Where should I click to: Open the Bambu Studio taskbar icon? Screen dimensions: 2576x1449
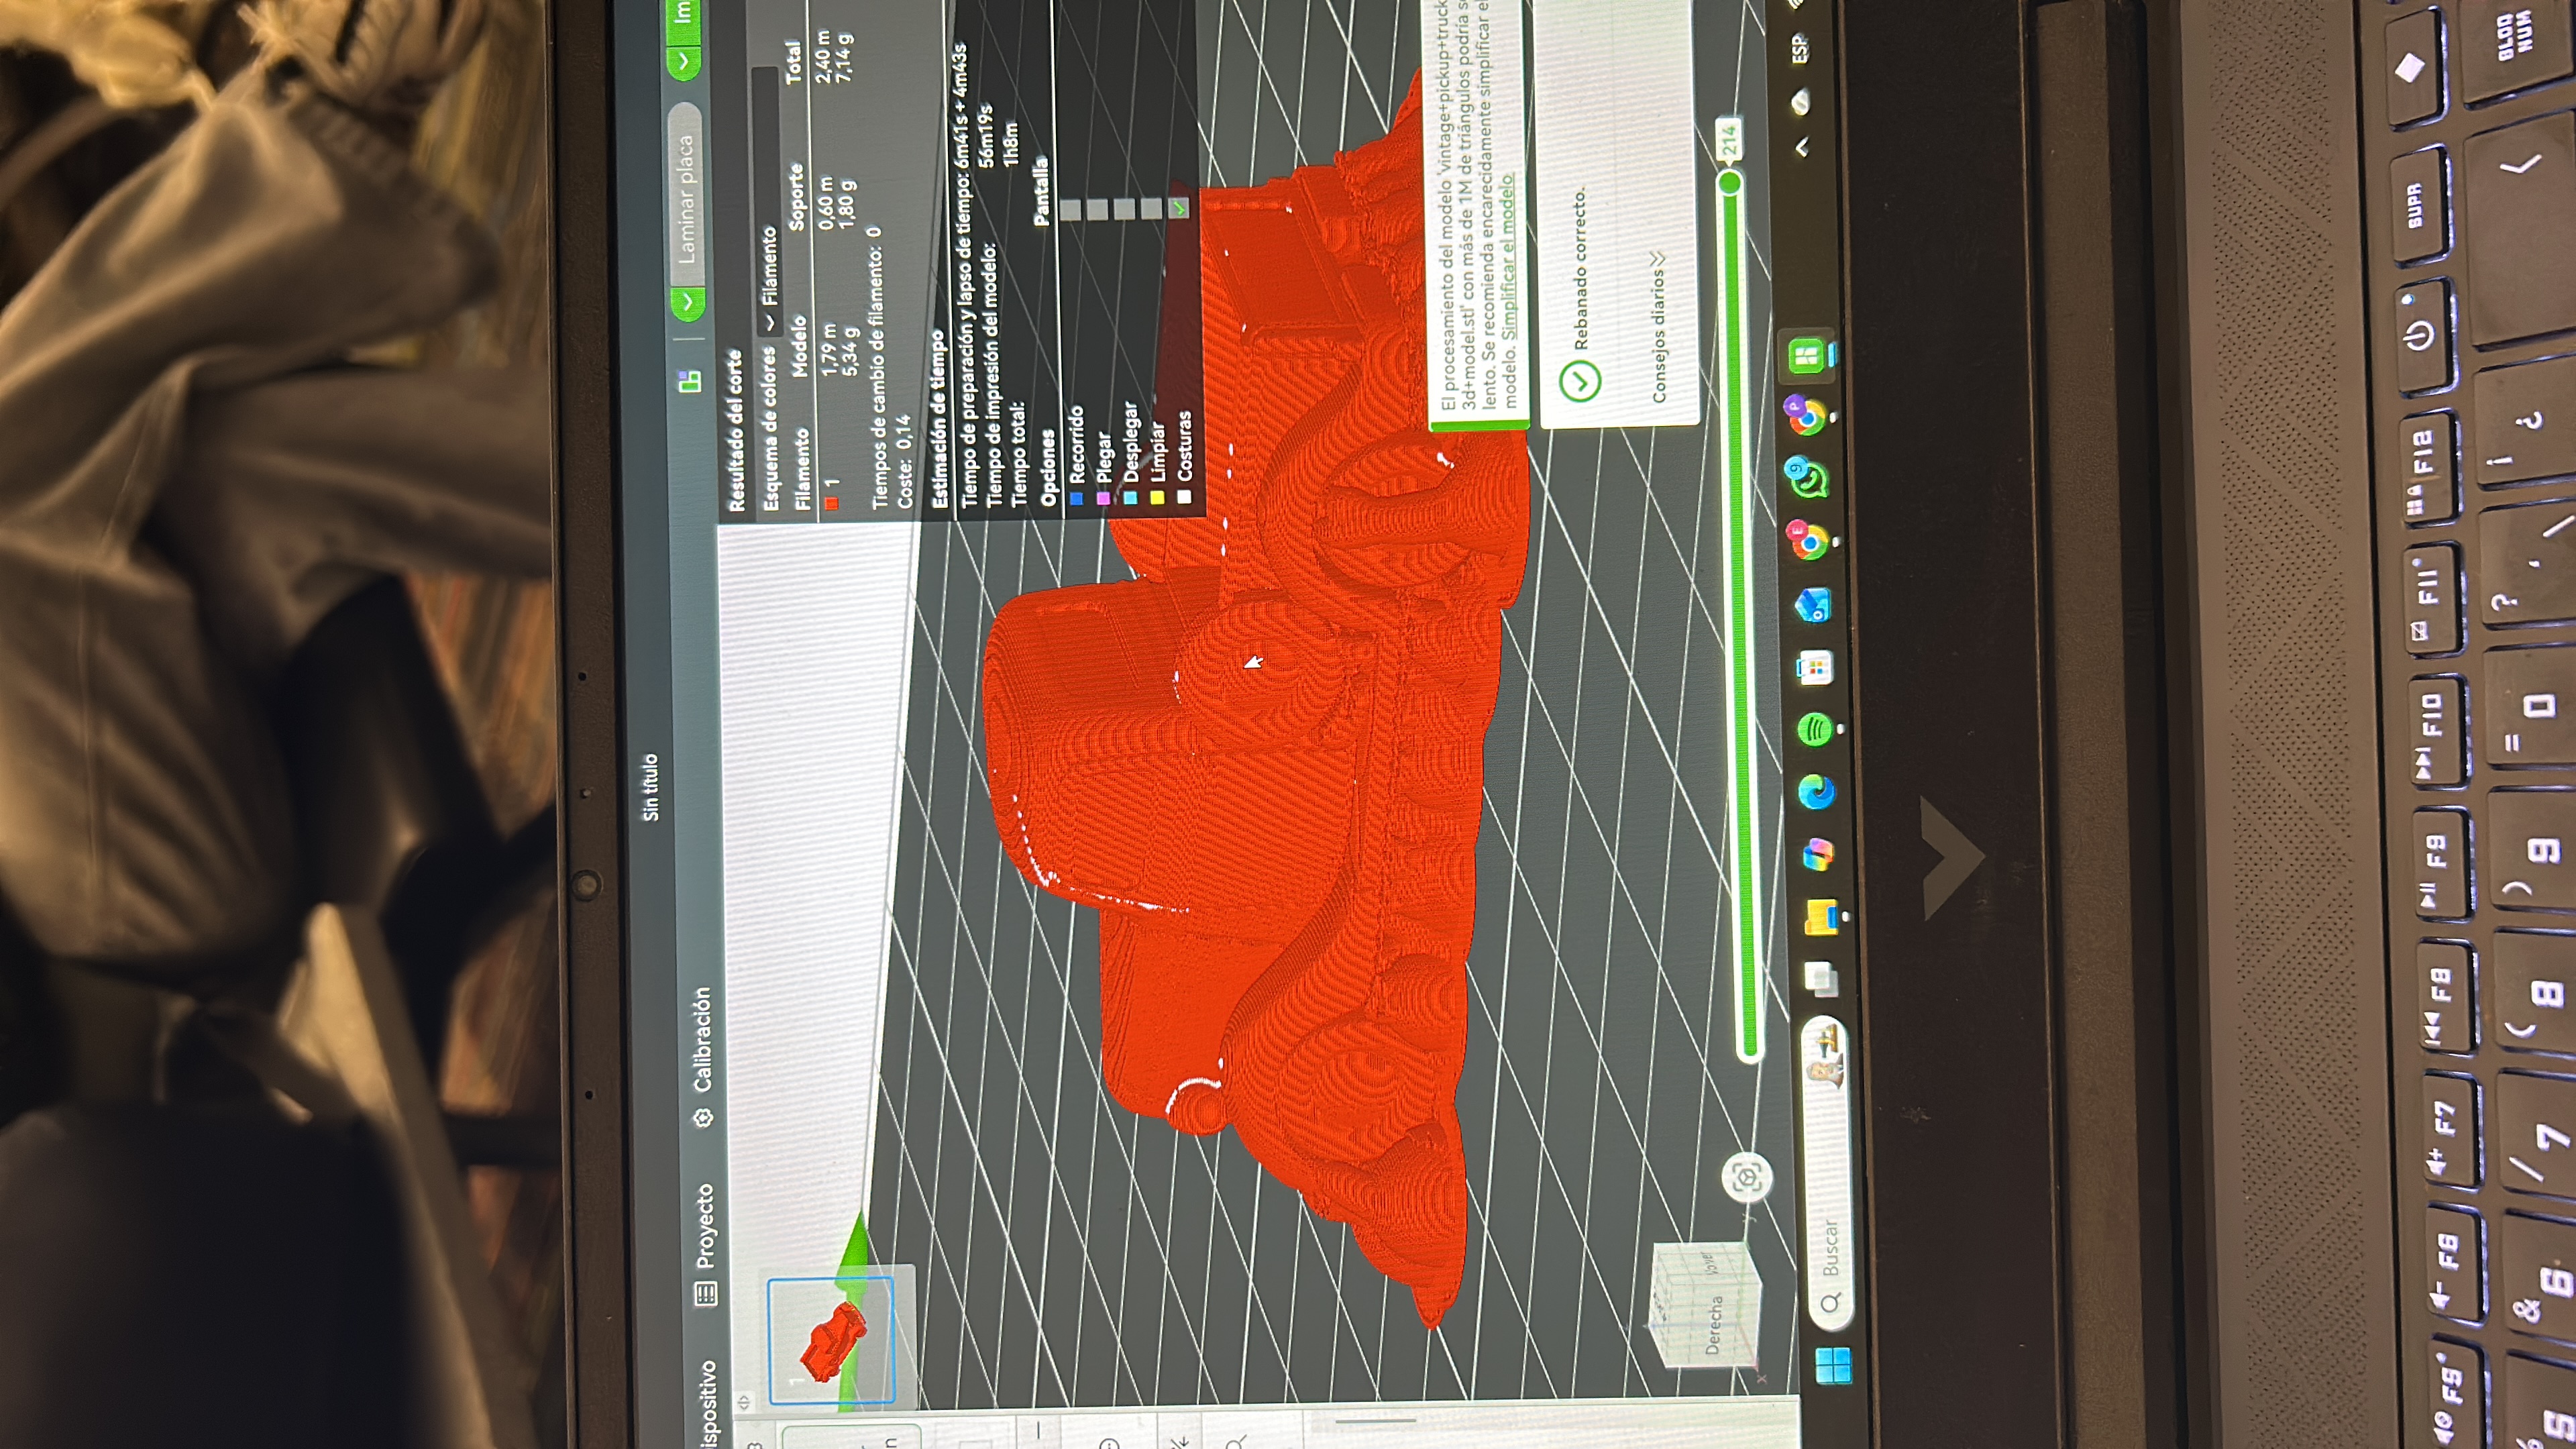point(1807,355)
